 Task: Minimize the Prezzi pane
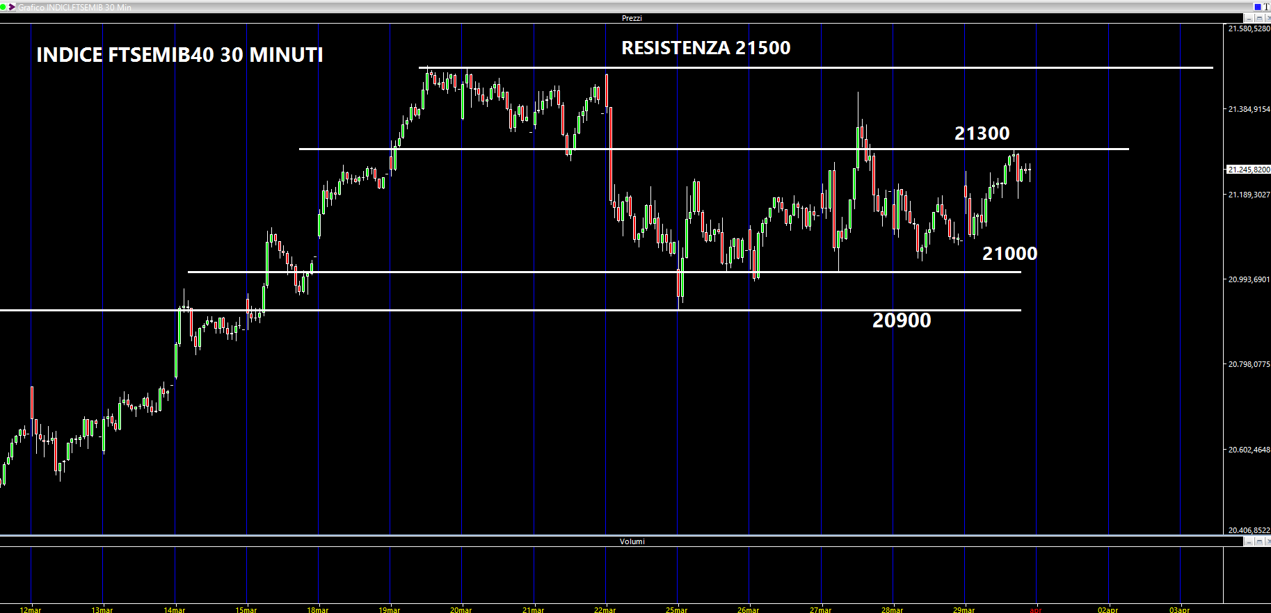pyautogui.click(x=1249, y=18)
